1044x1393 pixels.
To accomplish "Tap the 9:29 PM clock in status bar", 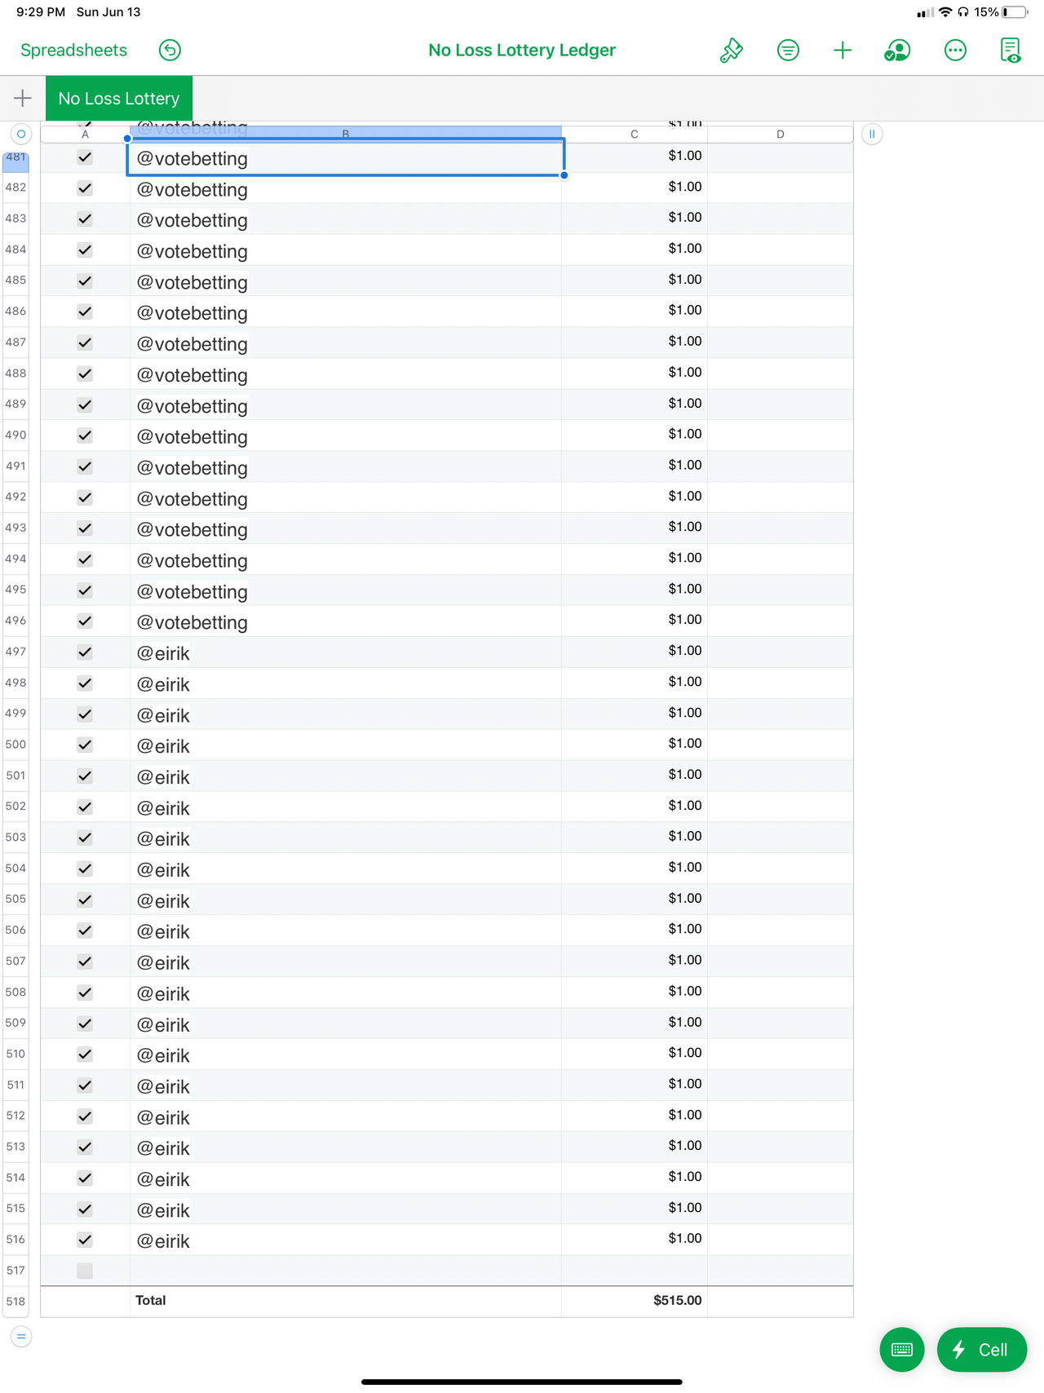I will (41, 12).
